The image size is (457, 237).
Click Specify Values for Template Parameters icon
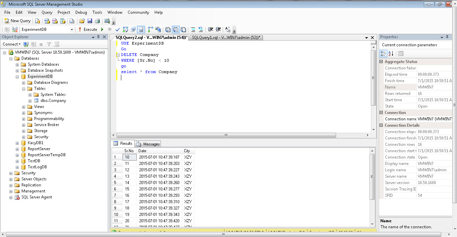(228, 29)
